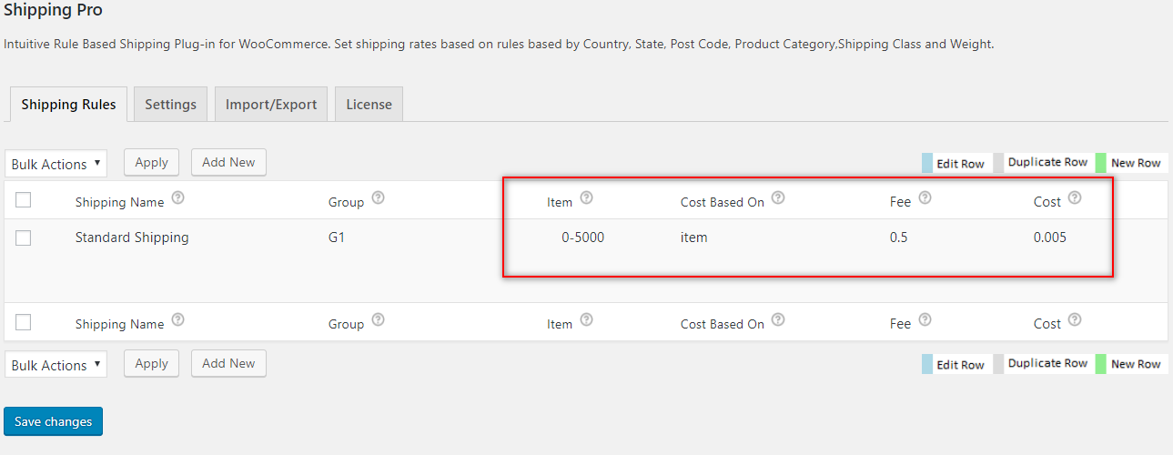The image size is (1173, 455).
Task: Click help icon beside bottom Fee footer
Action: 925,319
